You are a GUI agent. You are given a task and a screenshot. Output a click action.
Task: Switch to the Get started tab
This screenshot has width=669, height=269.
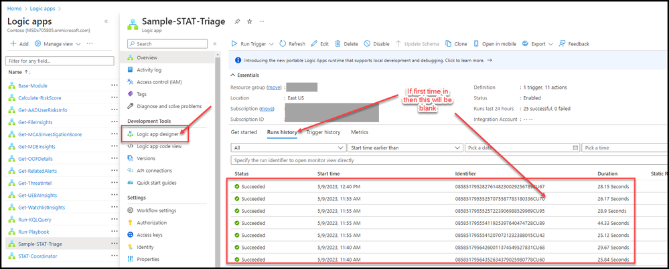tap(244, 132)
